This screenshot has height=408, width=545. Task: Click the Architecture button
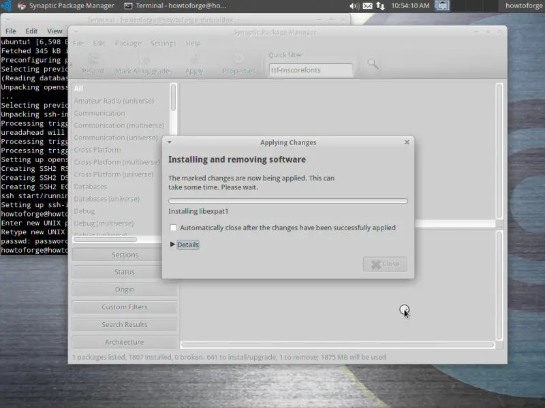(125, 342)
